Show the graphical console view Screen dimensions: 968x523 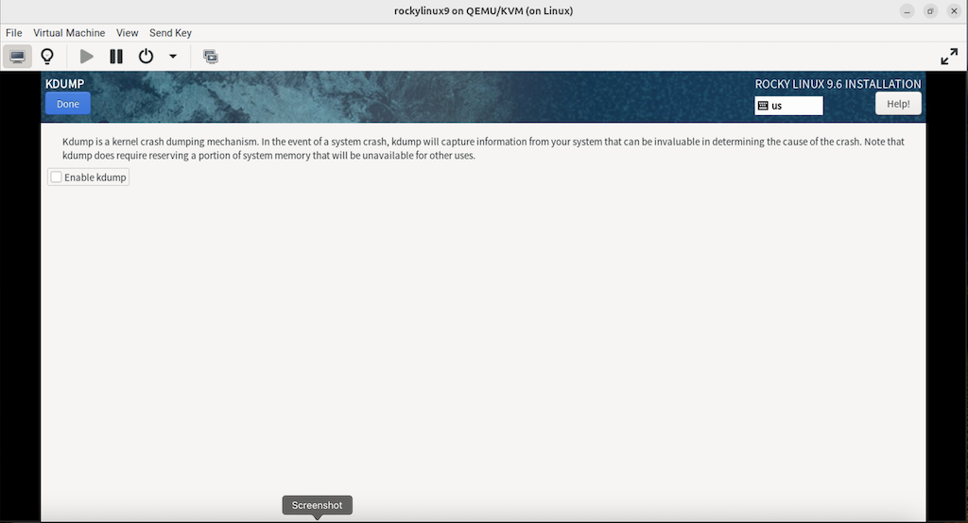(17, 57)
